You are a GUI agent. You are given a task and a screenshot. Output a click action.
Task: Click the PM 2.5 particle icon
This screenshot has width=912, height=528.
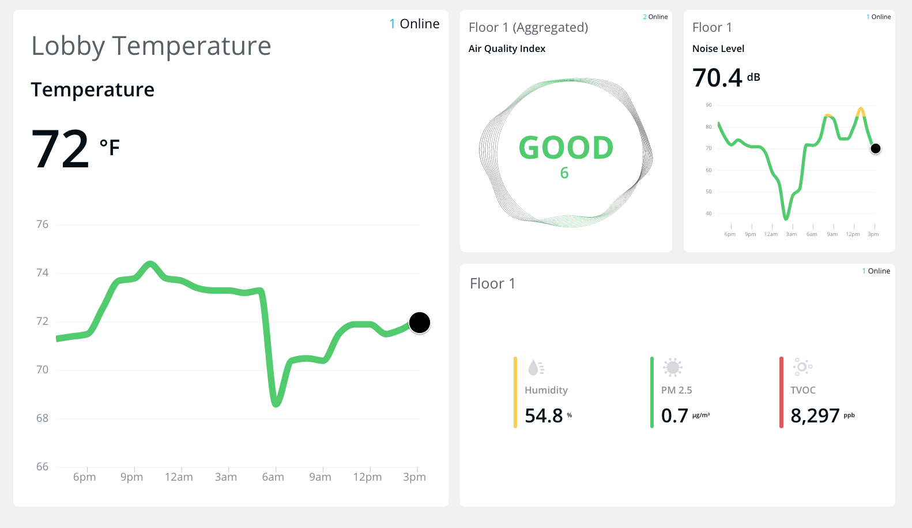pos(672,367)
